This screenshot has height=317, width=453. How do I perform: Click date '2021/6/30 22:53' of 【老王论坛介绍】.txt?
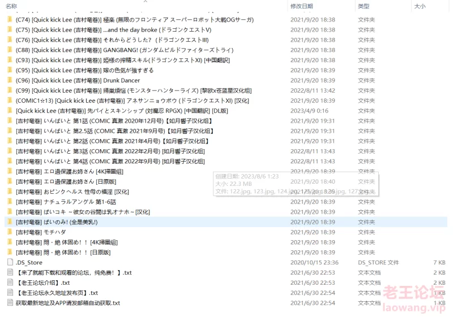313,283
